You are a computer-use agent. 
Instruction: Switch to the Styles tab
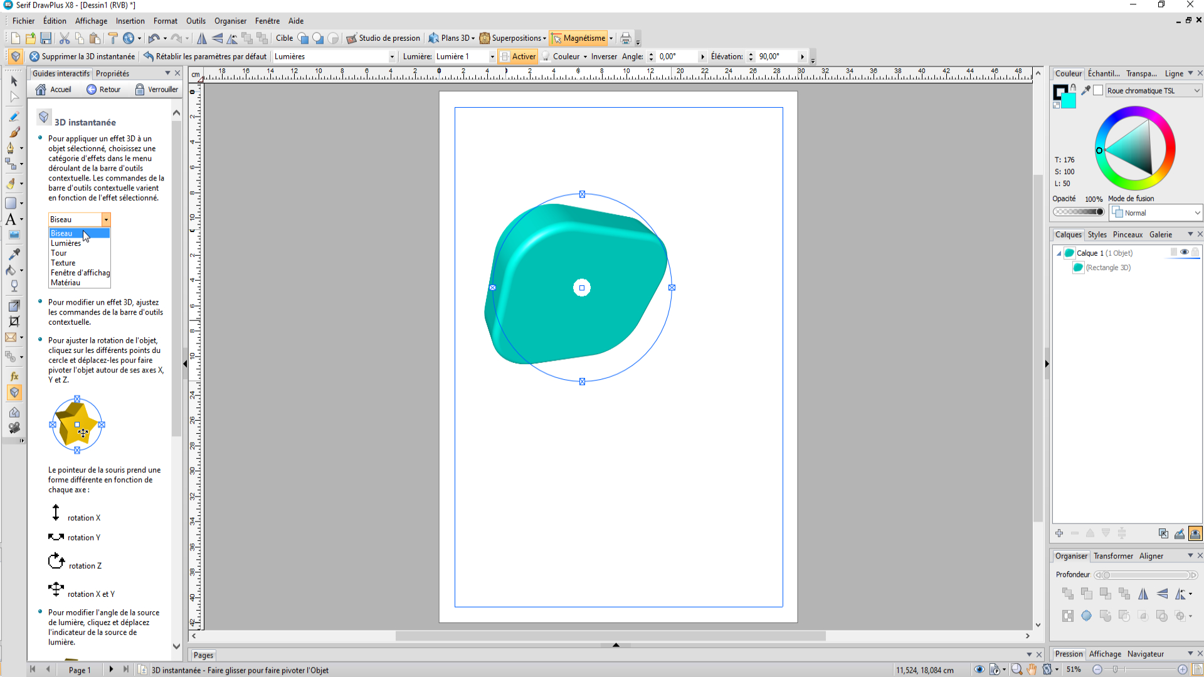[1097, 234]
